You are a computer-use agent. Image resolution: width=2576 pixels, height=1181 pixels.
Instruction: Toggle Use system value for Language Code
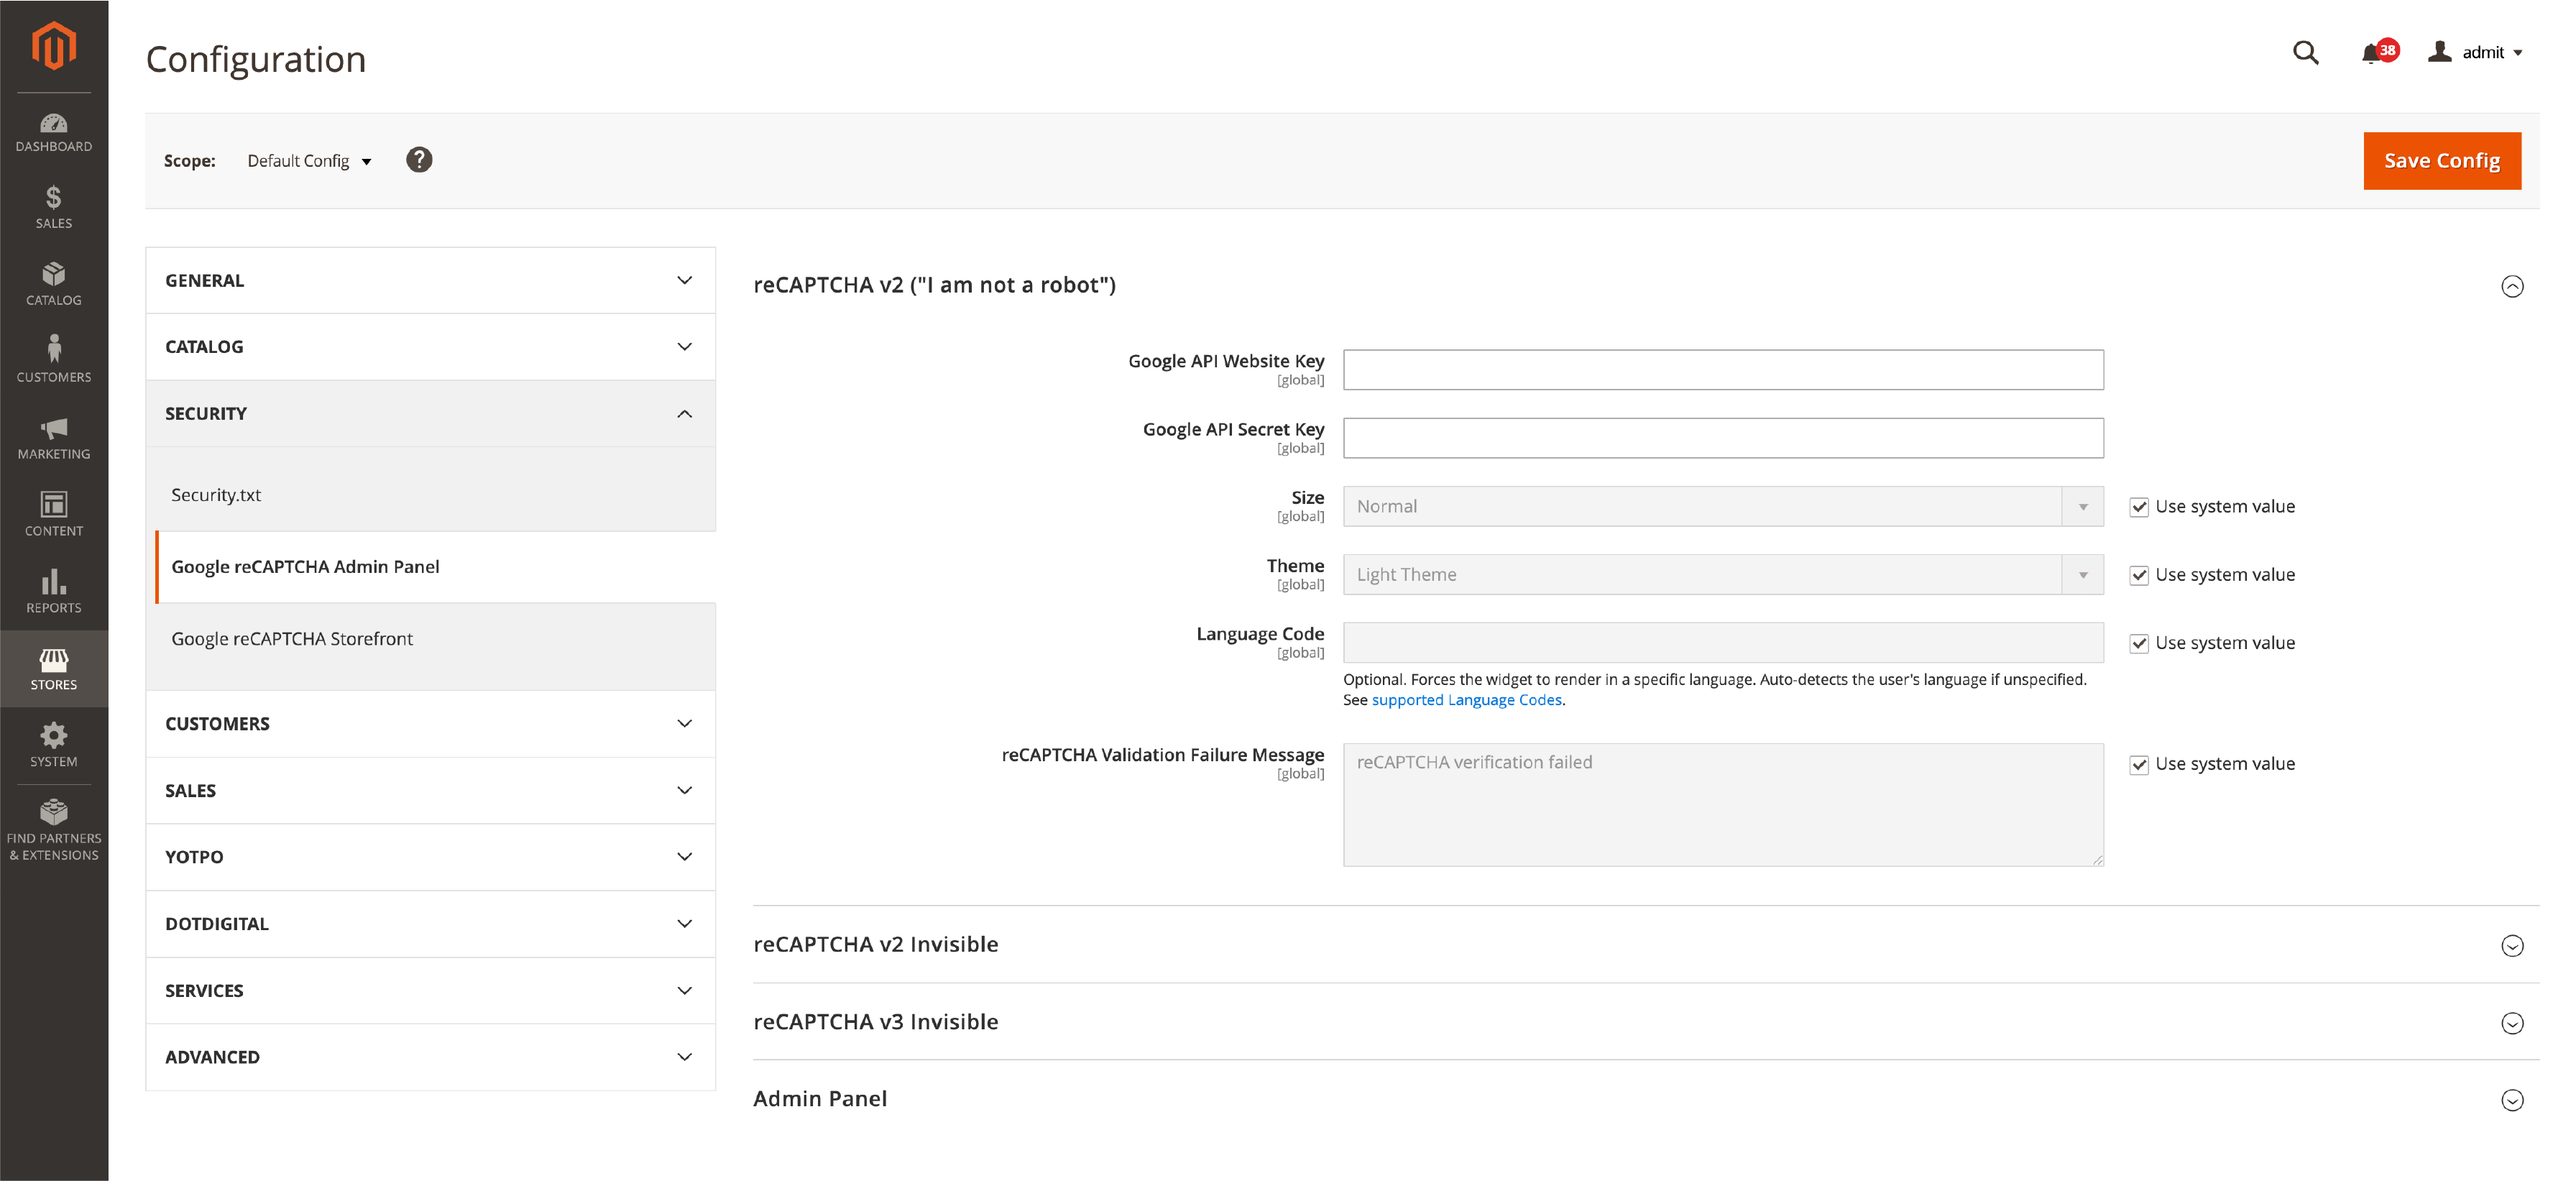[x=2138, y=642]
